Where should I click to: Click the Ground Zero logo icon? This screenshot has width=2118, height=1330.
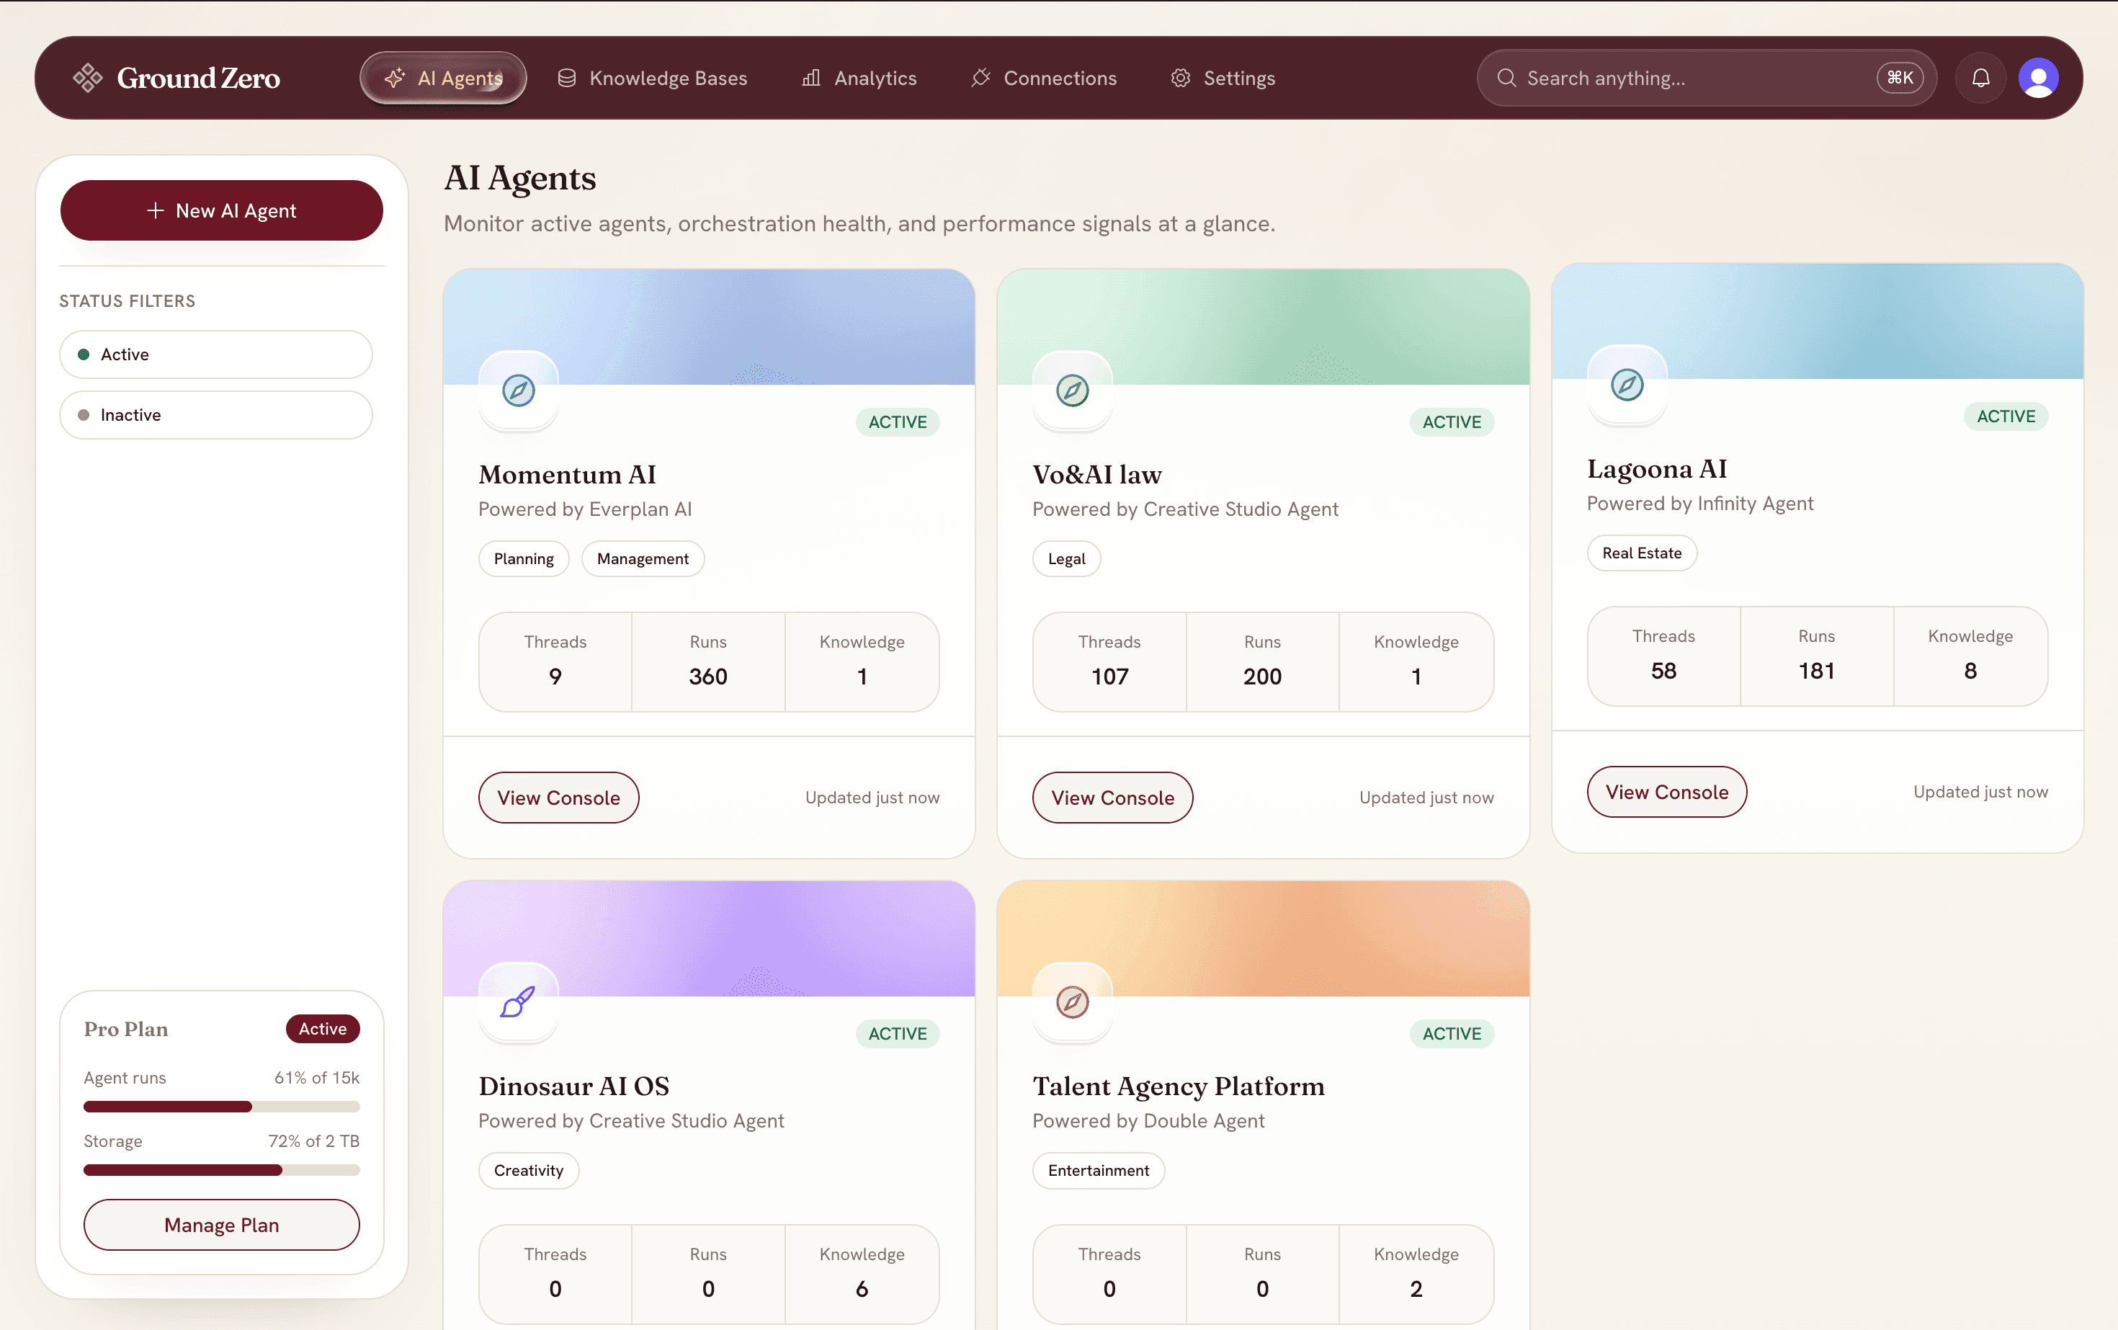click(88, 77)
